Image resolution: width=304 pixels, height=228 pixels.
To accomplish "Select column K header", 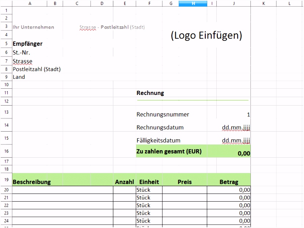I will click(x=264, y=3).
